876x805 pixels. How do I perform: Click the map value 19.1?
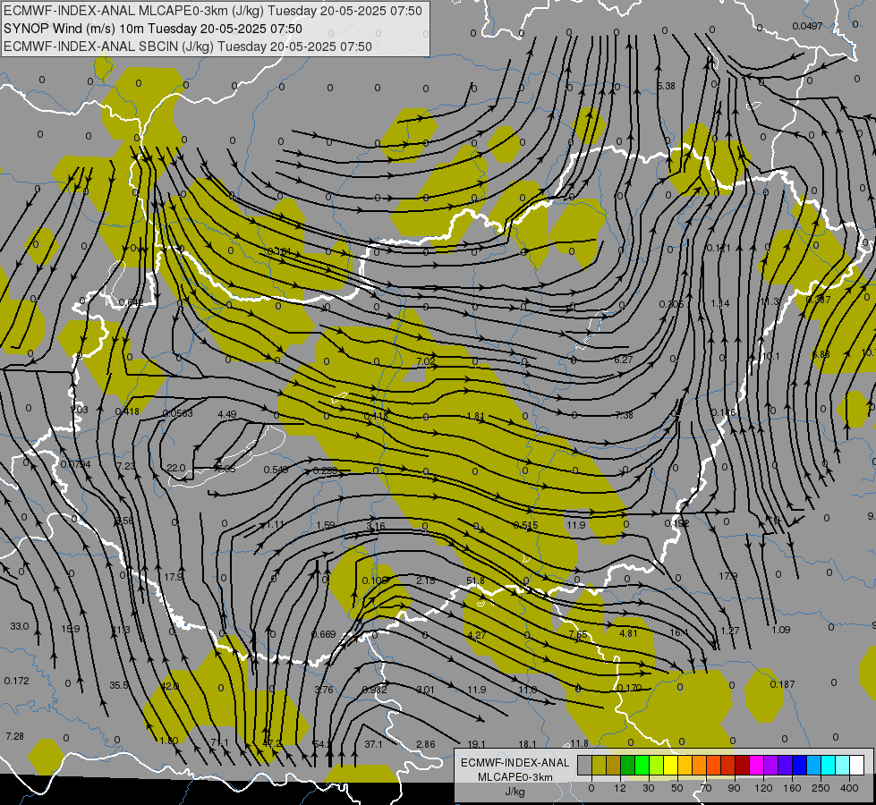pyautogui.click(x=477, y=744)
